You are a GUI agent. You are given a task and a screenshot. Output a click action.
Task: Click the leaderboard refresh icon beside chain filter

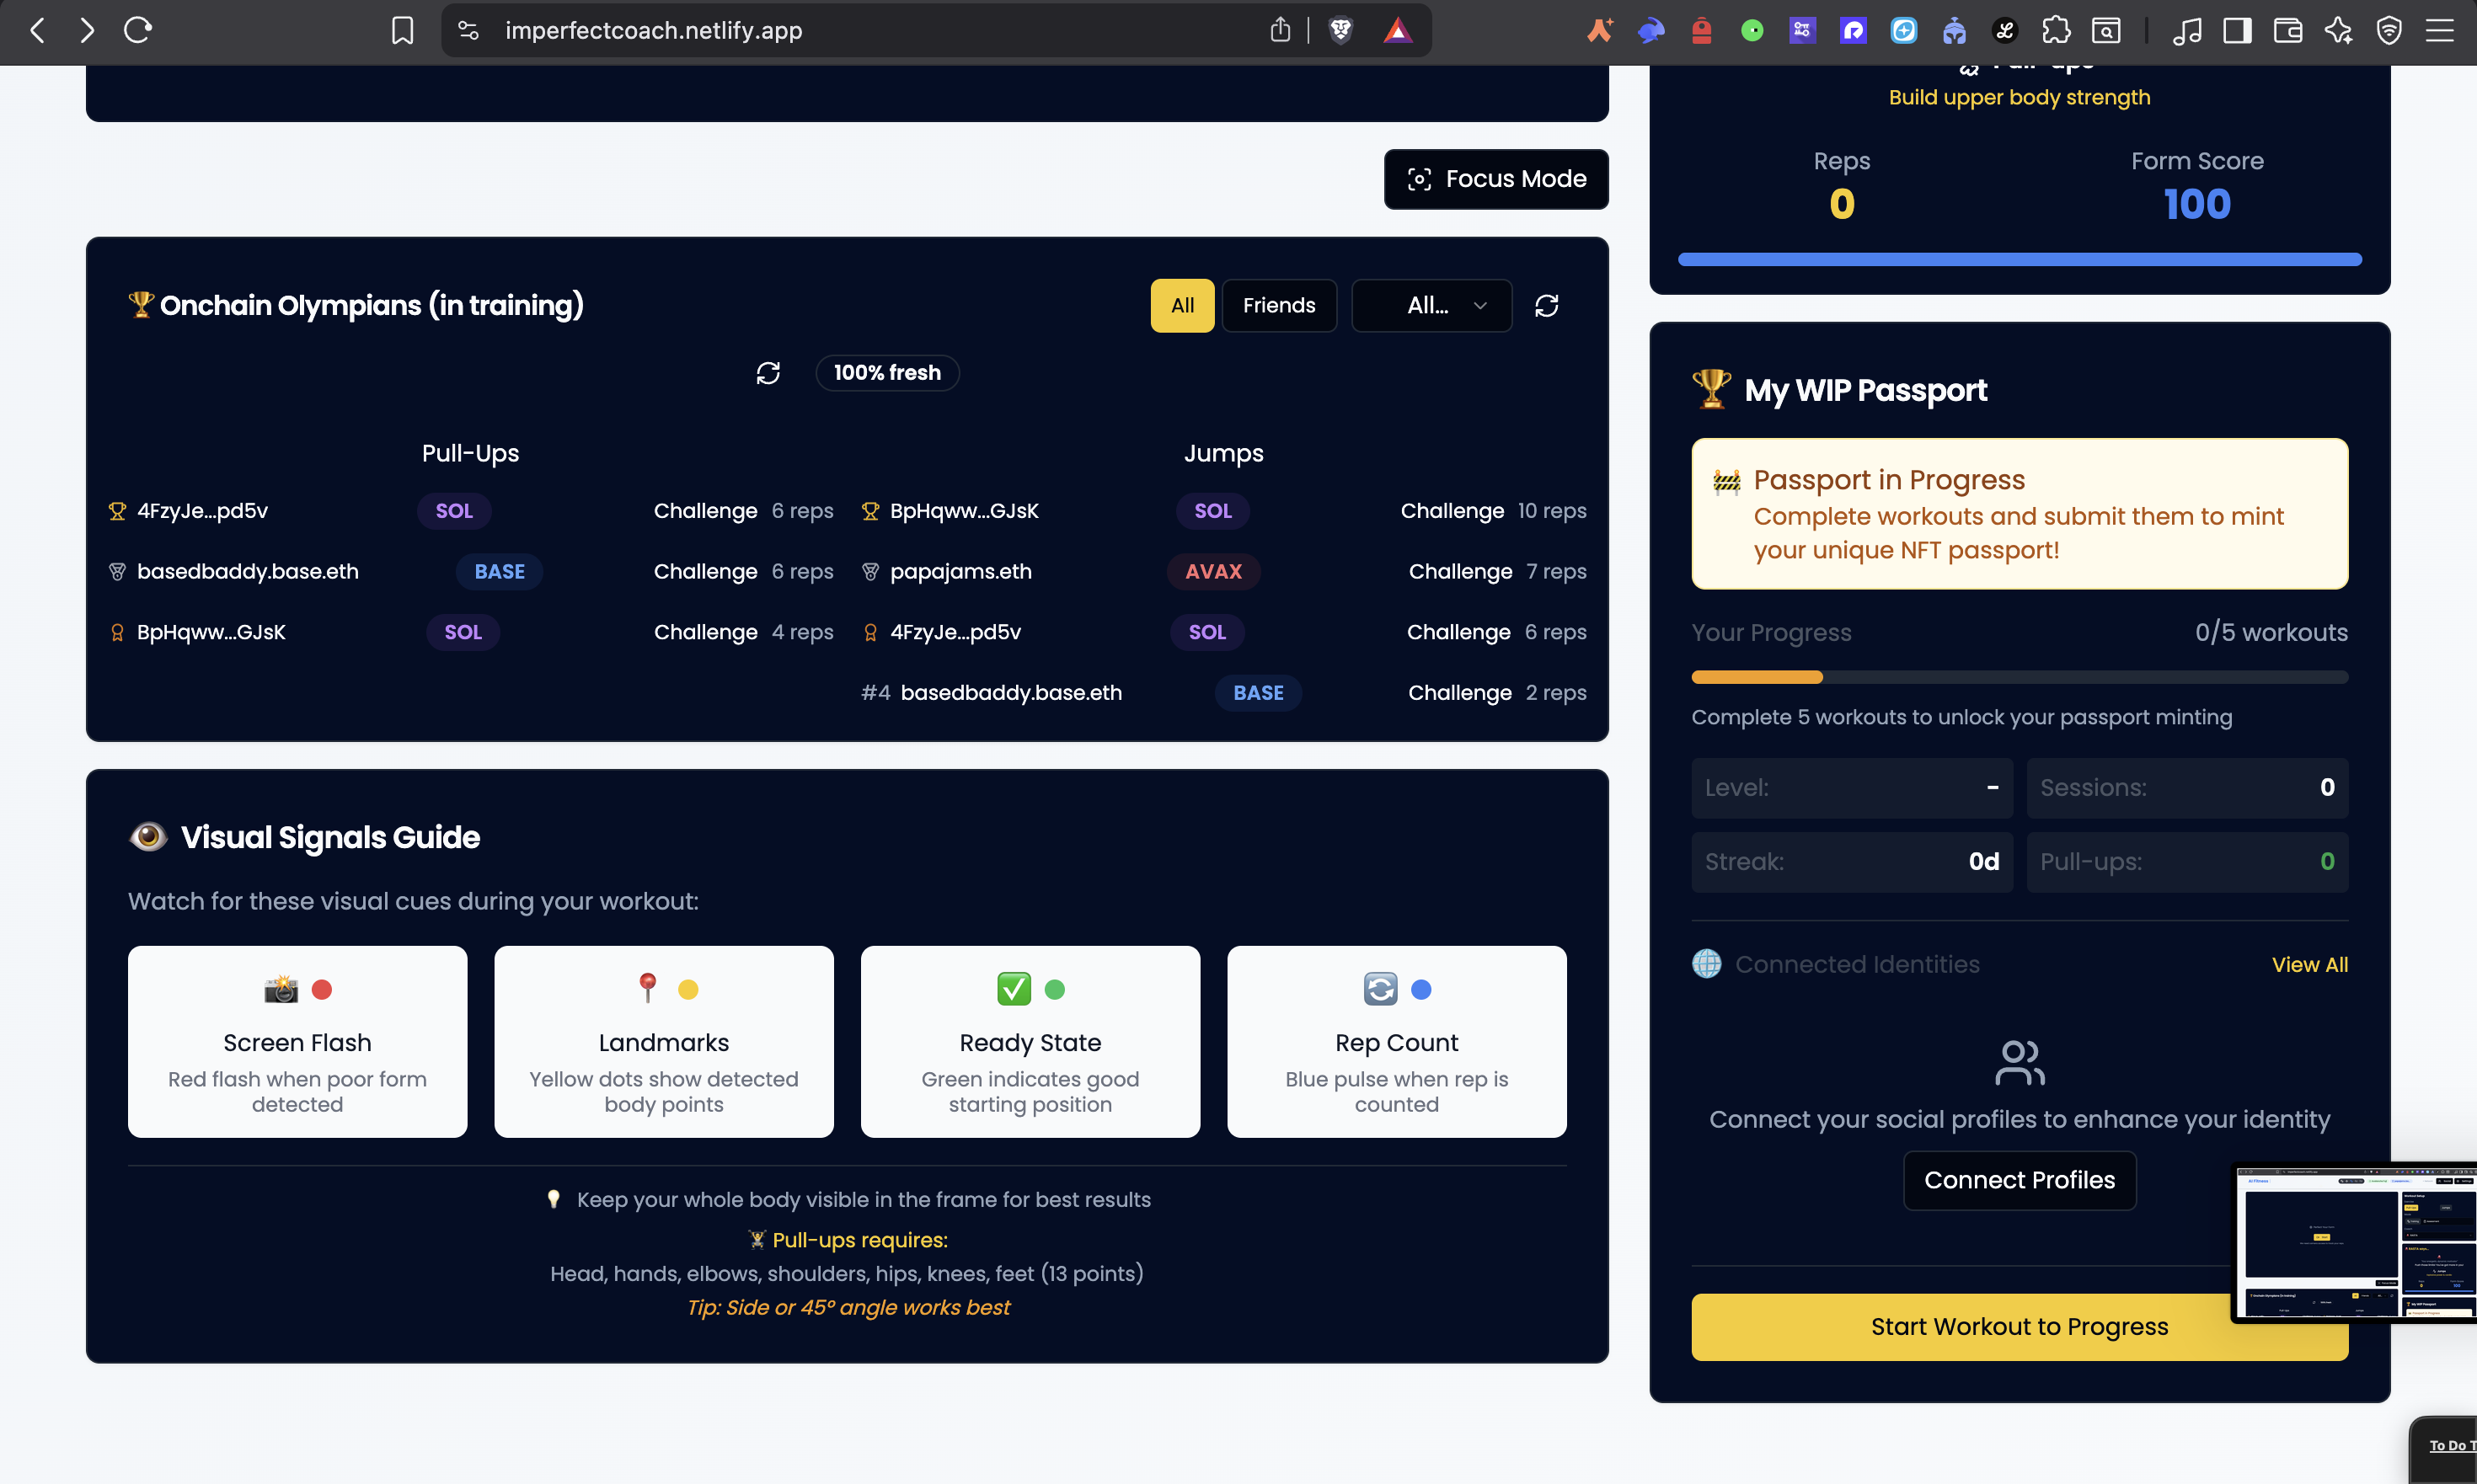point(1547,305)
